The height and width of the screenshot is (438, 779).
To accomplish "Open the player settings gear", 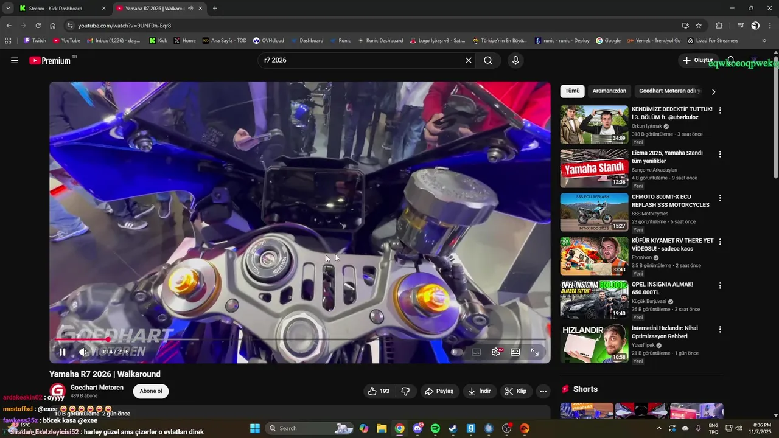I will (496, 352).
